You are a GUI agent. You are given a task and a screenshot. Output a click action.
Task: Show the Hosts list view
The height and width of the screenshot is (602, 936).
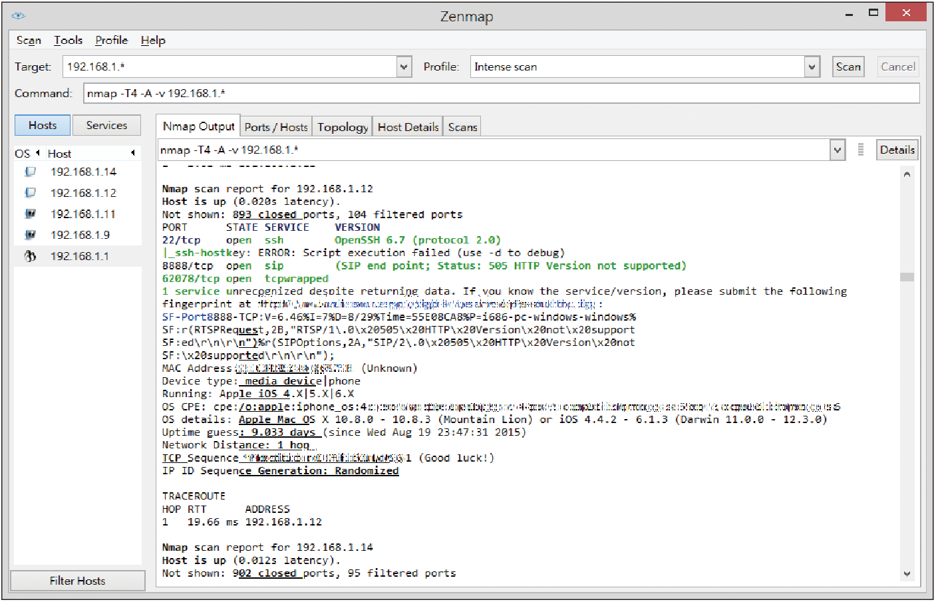pyautogui.click(x=43, y=125)
